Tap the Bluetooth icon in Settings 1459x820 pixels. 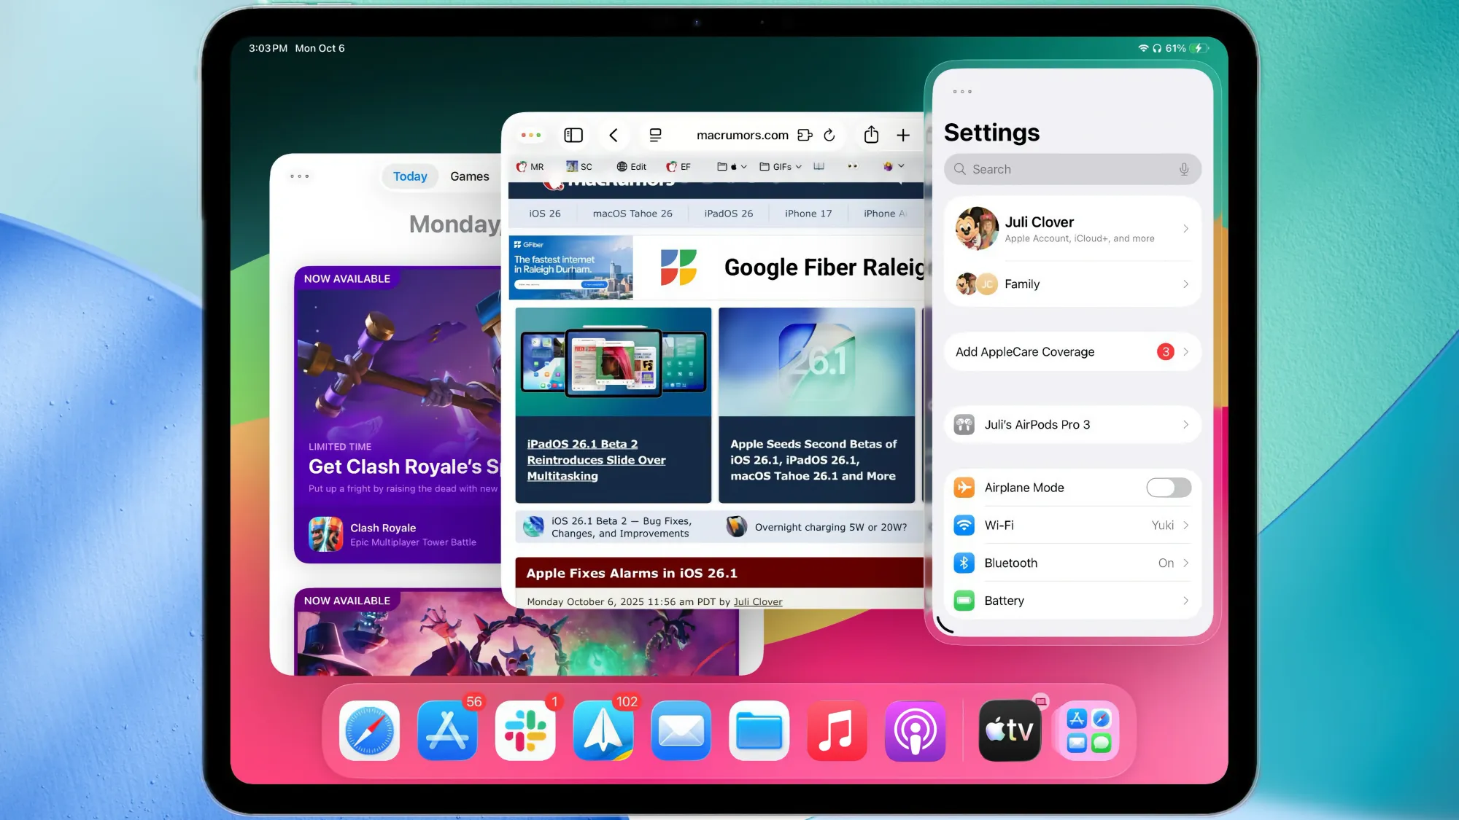(x=964, y=563)
